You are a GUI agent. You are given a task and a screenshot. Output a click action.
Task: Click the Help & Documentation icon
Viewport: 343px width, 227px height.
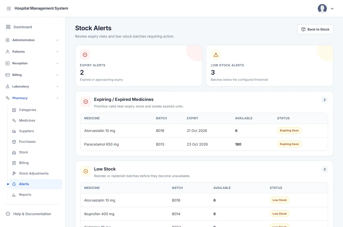8,214
